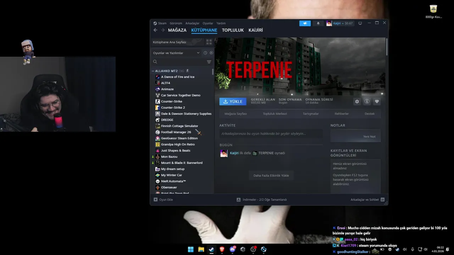This screenshot has height=255, width=454.
Task: Open Friends and Chat icon
Action: (382, 200)
